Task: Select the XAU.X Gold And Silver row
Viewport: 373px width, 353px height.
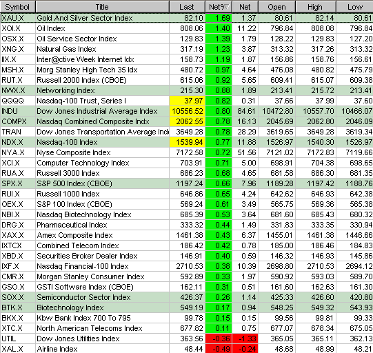Action: pos(186,18)
